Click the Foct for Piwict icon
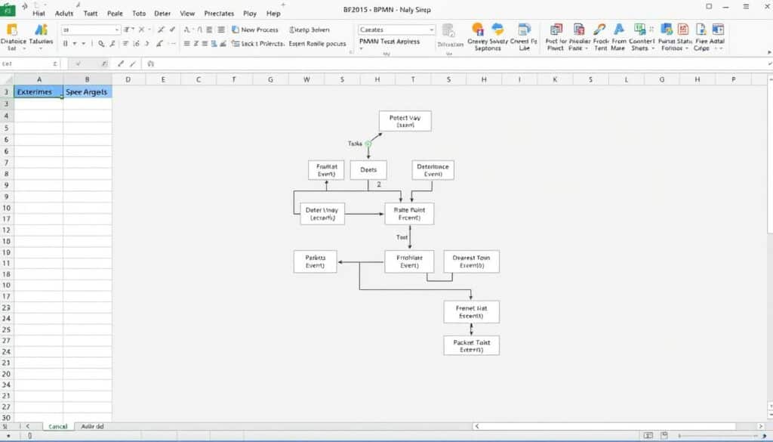This screenshot has width=773, height=442. click(556, 29)
